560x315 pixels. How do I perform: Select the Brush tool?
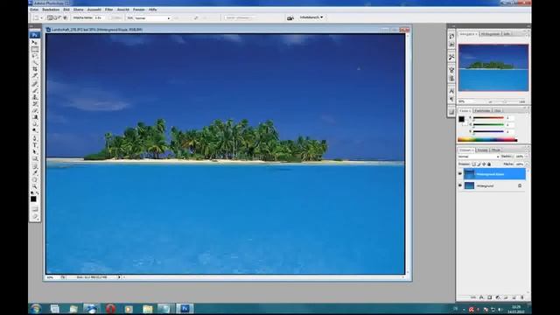click(x=35, y=90)
